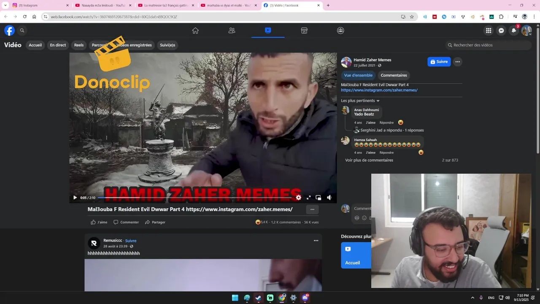
Task: Switch to Naaayda m3a limiloudi YouTube tab
Action: [x=103, y=5]
